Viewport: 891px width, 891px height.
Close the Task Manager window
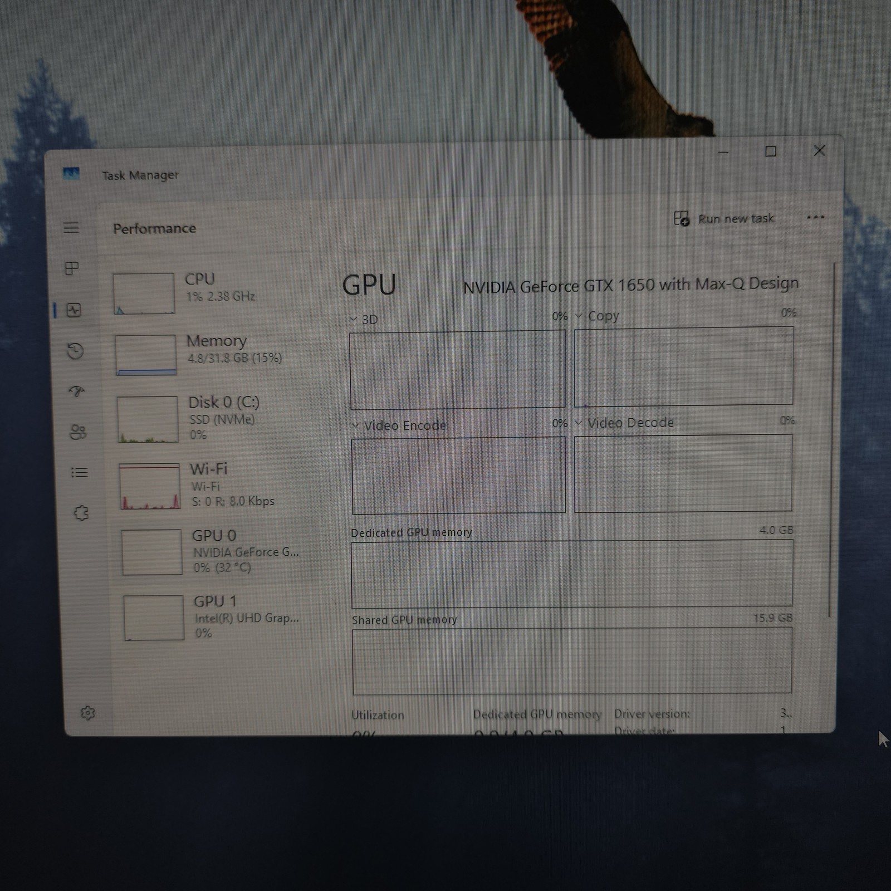[819, 151]
